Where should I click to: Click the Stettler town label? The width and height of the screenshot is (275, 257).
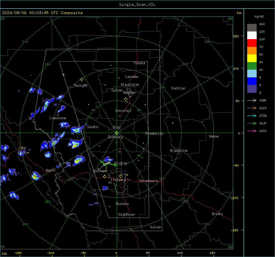178,88
